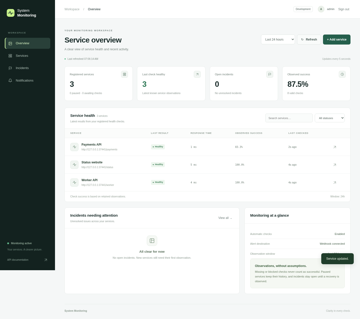The width and height of the screenshot is (360, 319).
Task: Click the 83.3% observed success value
Action: pos(239,147)
